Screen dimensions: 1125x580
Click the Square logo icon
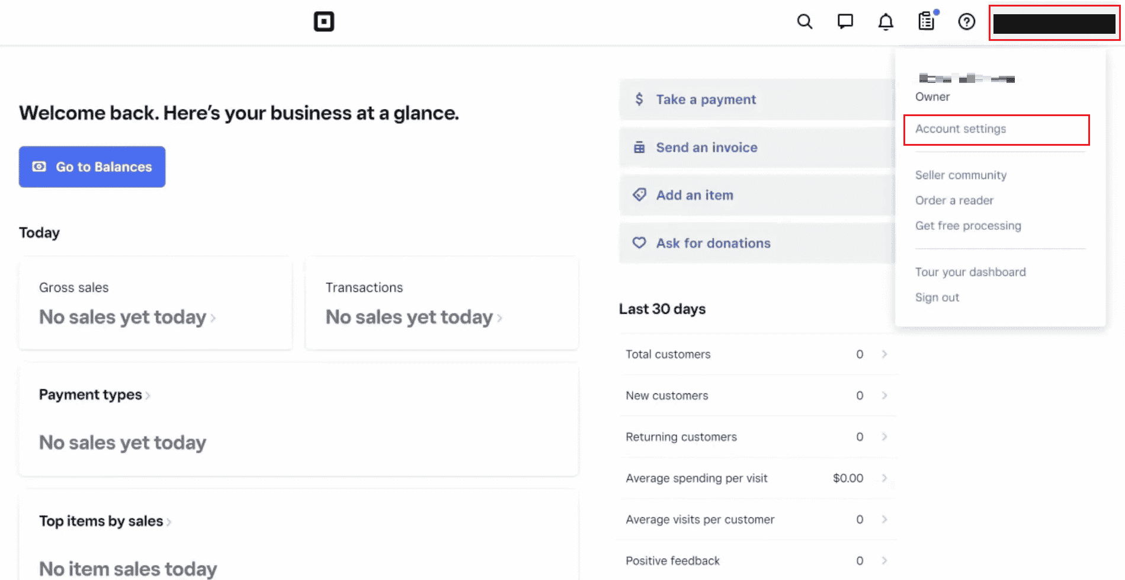tap(323, 22)
